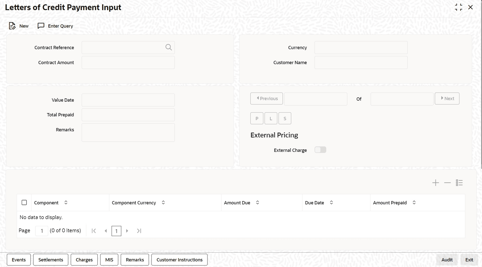482x267 pixels.
Task: Check the select-all rows checkbox
Action: pyautogui.click(x=24, y=203)
